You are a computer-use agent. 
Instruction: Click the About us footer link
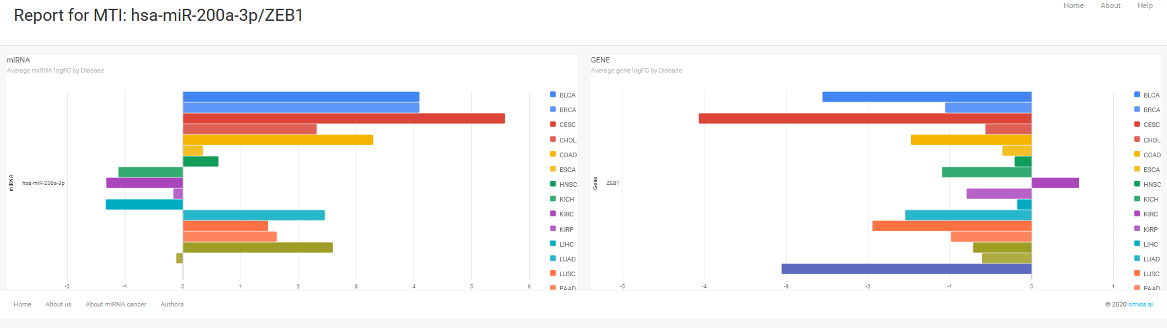click(x=58, y=304)
